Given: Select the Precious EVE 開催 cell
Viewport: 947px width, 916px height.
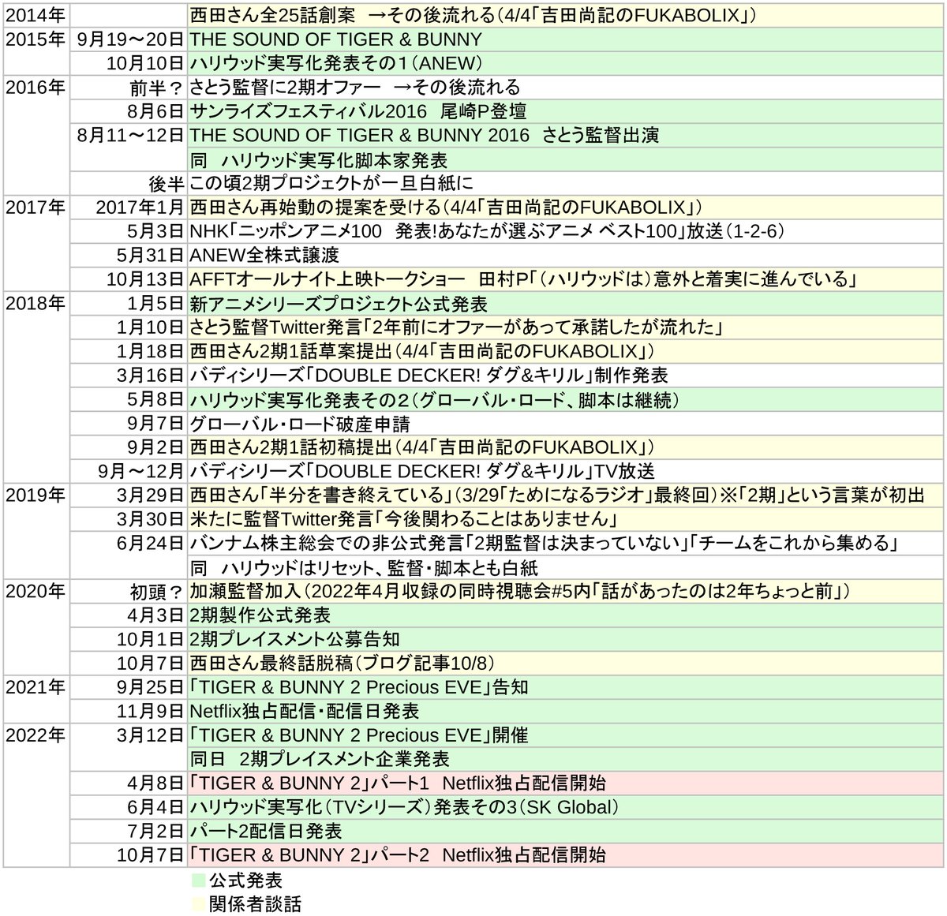Looking at the screenshot, I should [566, 735].
